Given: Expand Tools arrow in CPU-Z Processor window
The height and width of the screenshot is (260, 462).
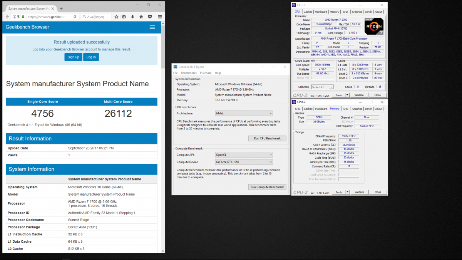Looking at the screenshot, I should [347, 95].
